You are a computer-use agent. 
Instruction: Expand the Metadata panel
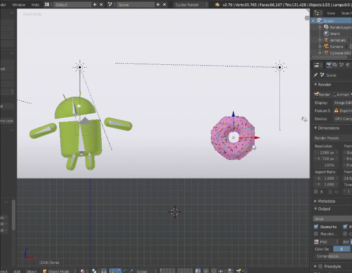(327, 201)
